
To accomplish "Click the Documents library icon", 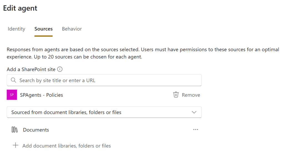I will pyautogui.click(x=14, y=130).
